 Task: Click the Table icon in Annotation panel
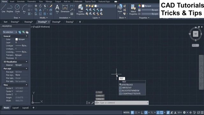[x=72, y=14]
